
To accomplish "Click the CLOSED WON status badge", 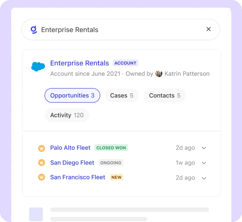I will point(111,148).
